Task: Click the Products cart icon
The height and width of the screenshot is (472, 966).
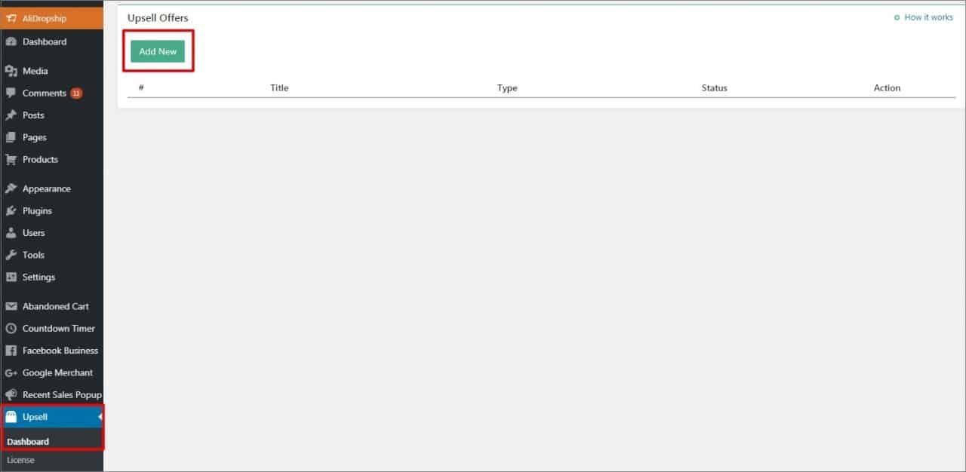Action: coord(11,159)
